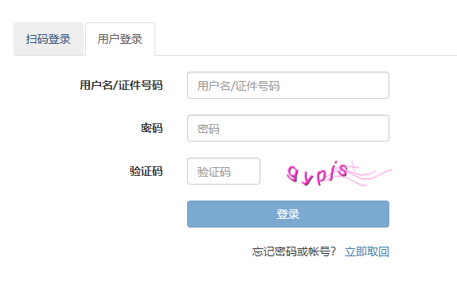This screenshot has height=300, width=457.
Task: Load a new verification code image
Action: [339, 173]
